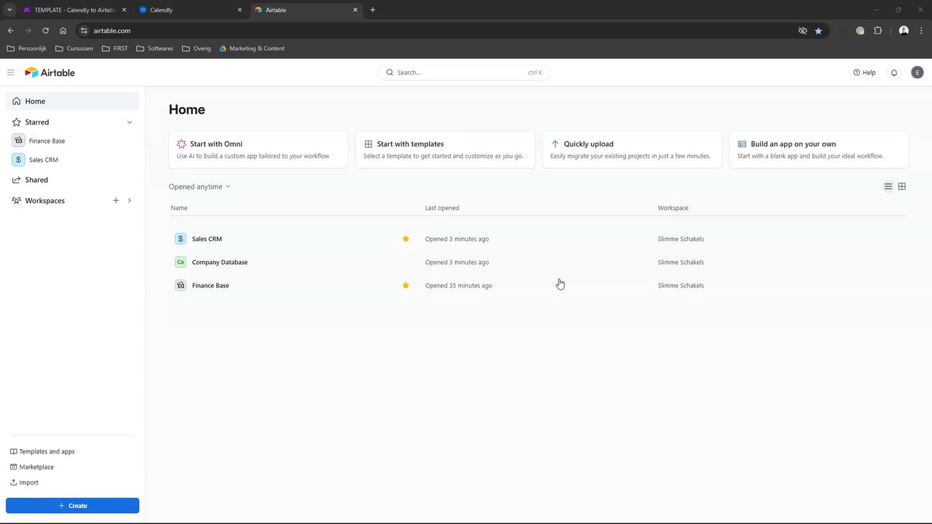Switch to TEMPLATE Calendly to Airtable tab
Image resolution: width=932 pixels, height=524 pixels.
(74, 10)
